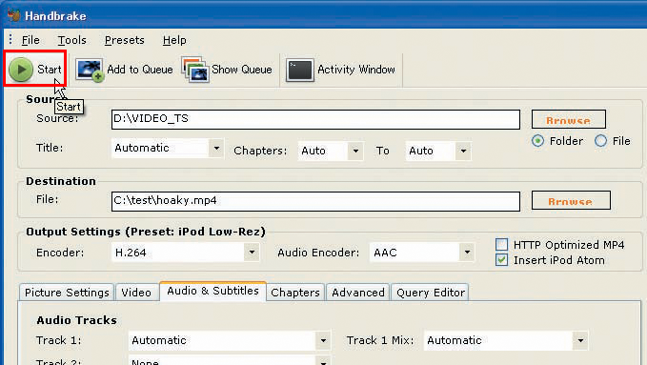This screenshot has height=365, width=647.
Task: Click the Destination Browse button
Action: pyautogui.click(x=571, y=200)
